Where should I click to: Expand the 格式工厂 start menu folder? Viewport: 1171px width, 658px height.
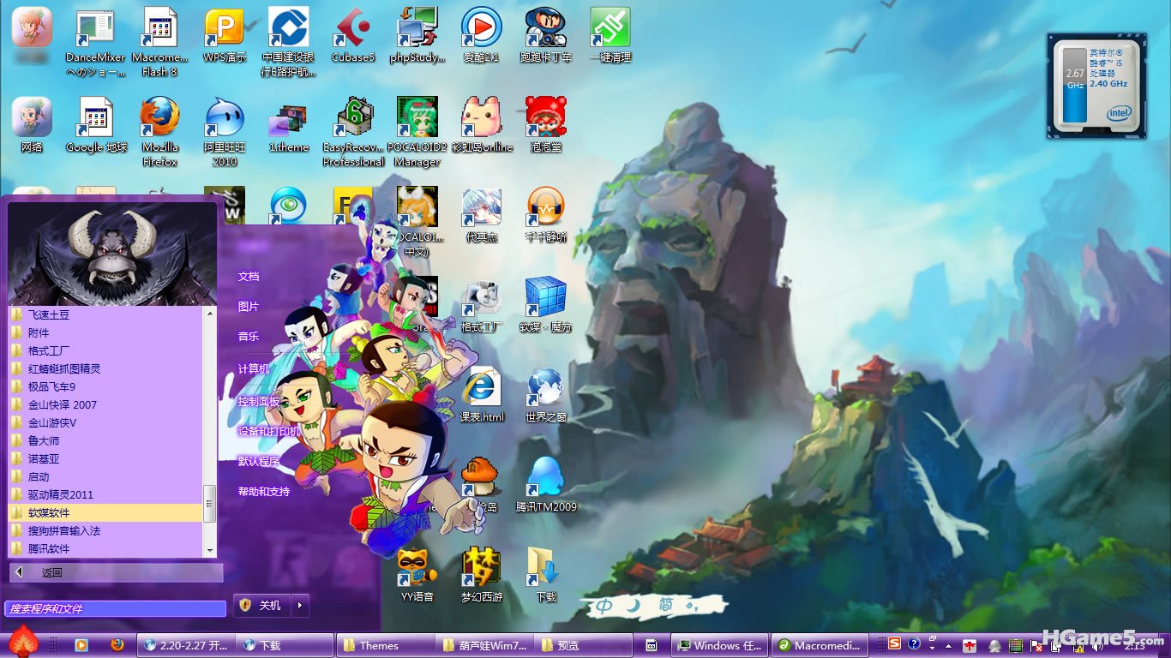49,350
